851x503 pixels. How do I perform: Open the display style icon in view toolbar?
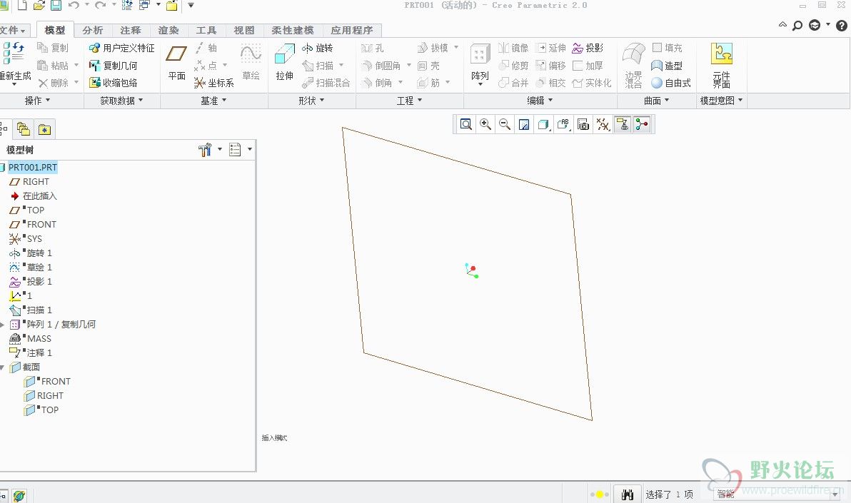tap(543, 124)
